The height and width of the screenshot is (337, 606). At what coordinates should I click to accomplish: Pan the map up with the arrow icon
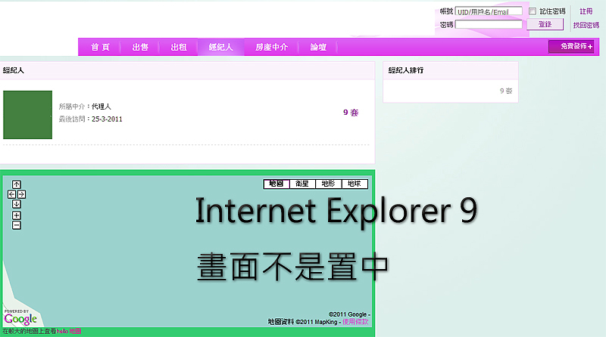pos(16,184)
